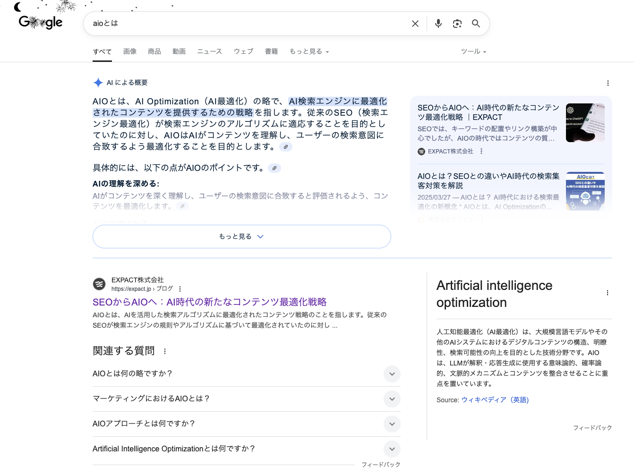Switch to ニュース tab
Image resolution: width=634 pixels, height=475 pixels.
[209, 51]
